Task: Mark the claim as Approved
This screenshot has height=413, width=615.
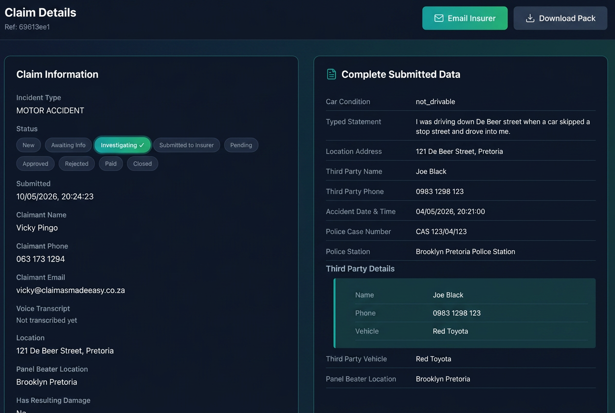Action: (36, 164)
